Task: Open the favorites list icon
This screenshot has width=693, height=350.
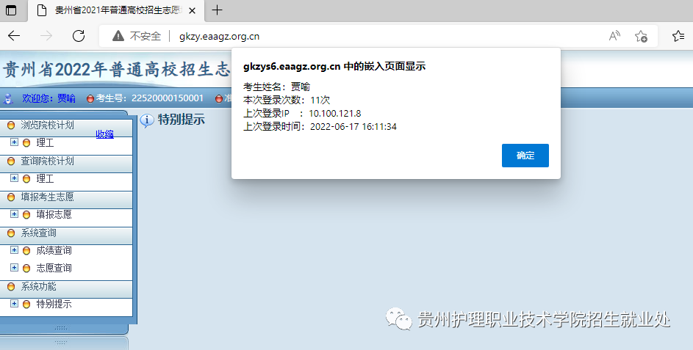Action: tap(678, 36)
